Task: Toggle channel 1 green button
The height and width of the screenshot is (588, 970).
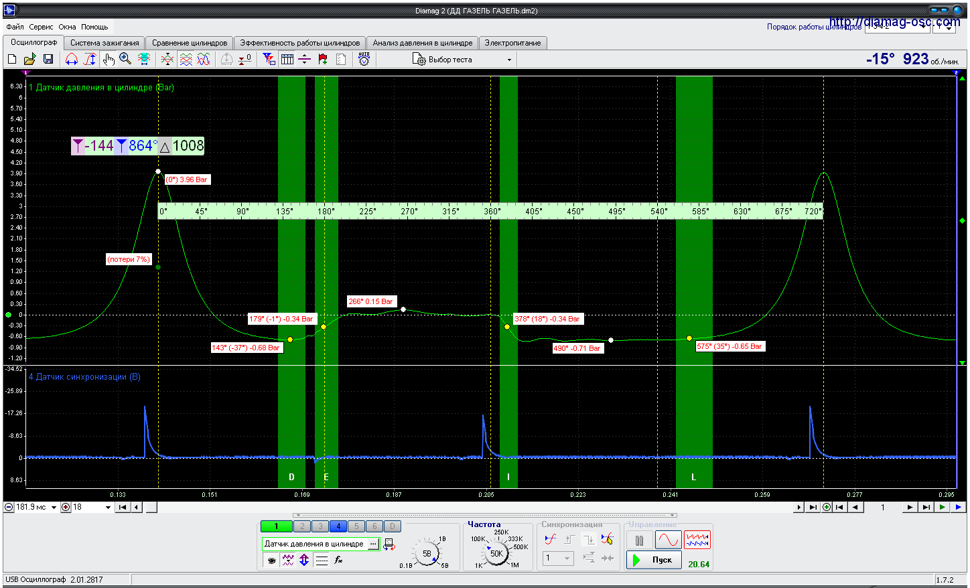Action: coord(276,526)
